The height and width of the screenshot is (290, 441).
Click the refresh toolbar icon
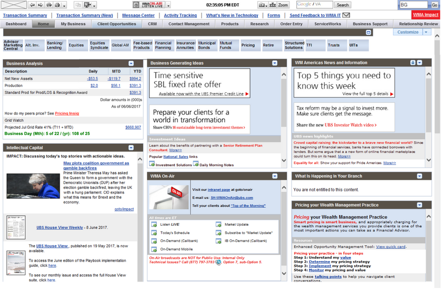tap(49, 5)
